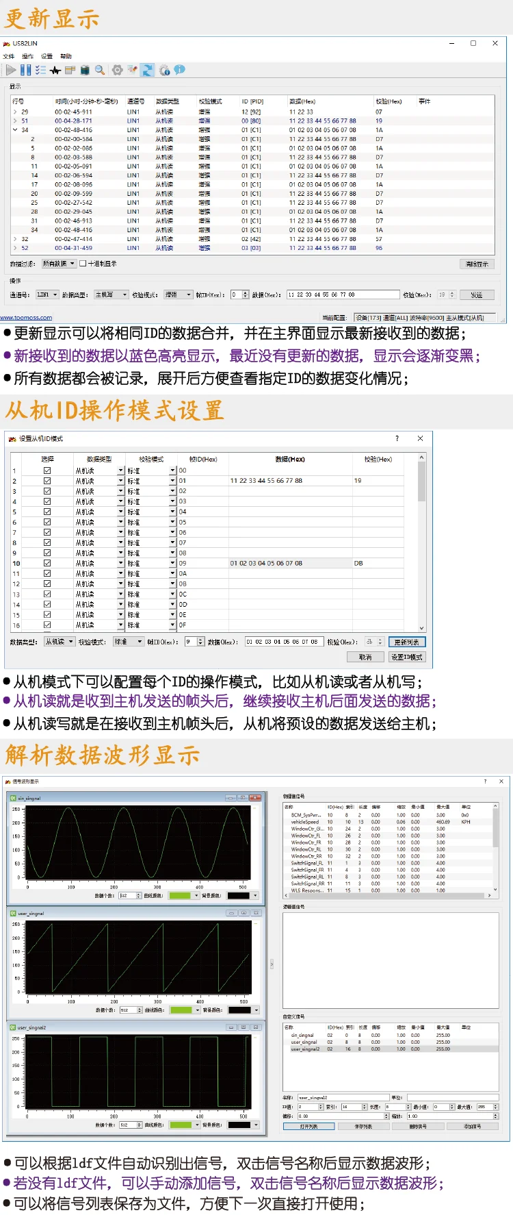Click the Pause toolbar icon
This screenshot has height=1215, width=513.
(25, 70)
